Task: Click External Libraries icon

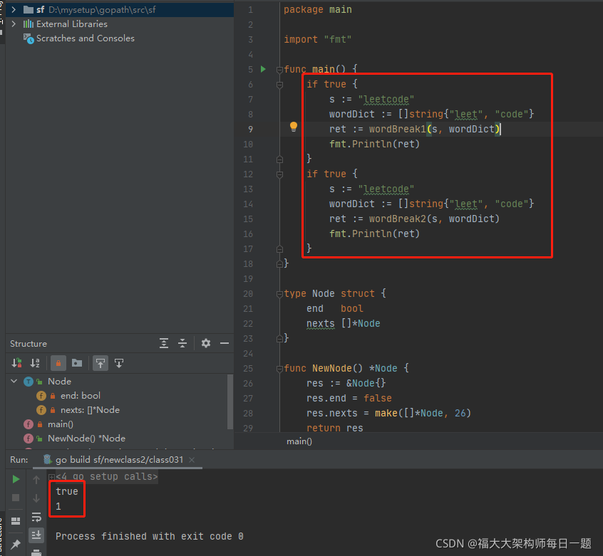Action: 28,23
